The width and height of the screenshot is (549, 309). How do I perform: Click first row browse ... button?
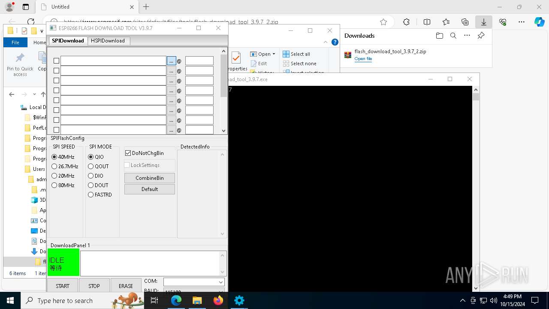tap(171, 61)
